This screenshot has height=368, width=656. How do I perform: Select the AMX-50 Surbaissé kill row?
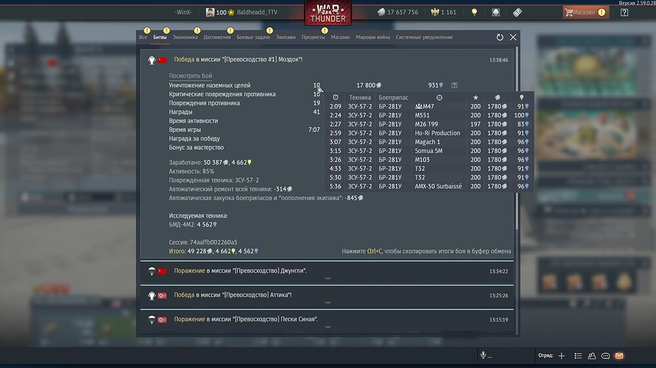pos(429,187)
